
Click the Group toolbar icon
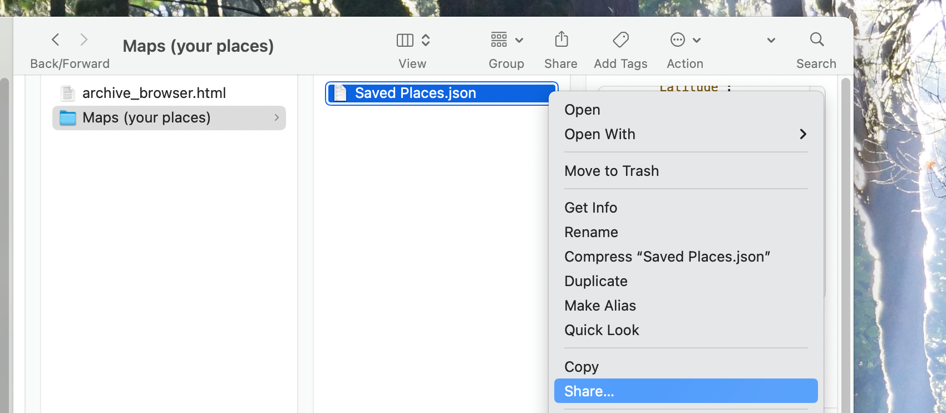pos(498,40)
